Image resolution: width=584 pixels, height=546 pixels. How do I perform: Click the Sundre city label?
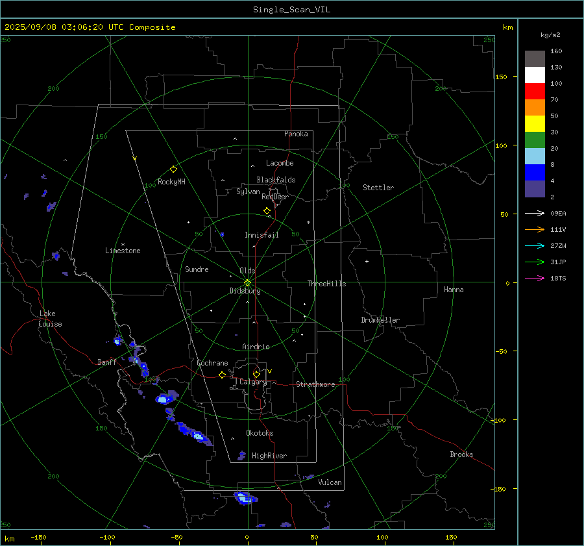(197, 269)
